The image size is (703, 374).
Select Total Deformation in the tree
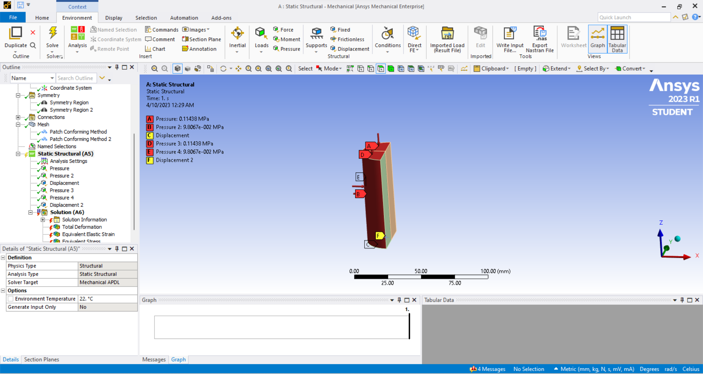click(82, 227)
